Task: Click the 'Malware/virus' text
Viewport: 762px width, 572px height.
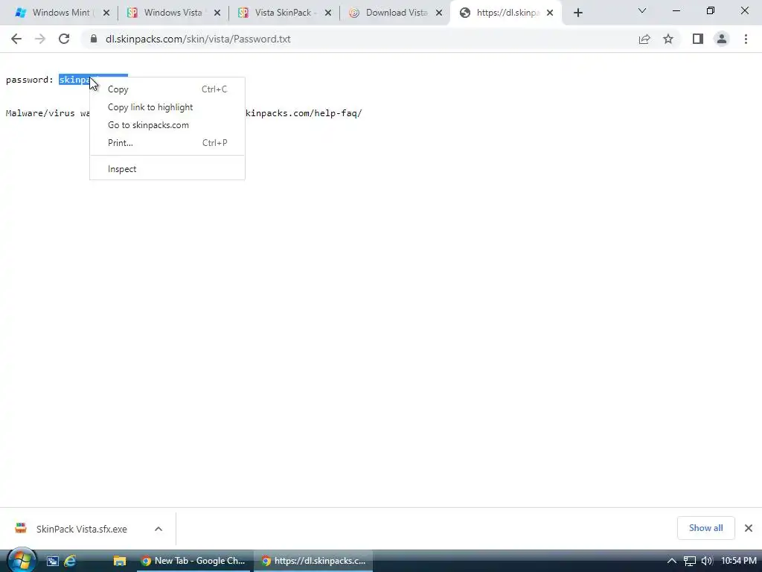Action: pyautogui.click(x=40, y=113)
